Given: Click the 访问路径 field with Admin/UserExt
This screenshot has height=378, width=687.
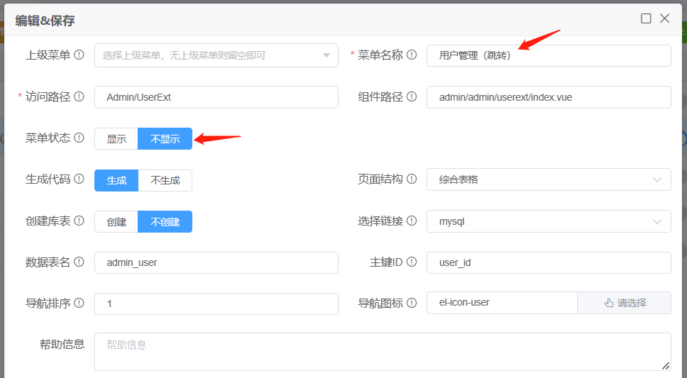Looking at the screenshot, I should tap(216, 97).
